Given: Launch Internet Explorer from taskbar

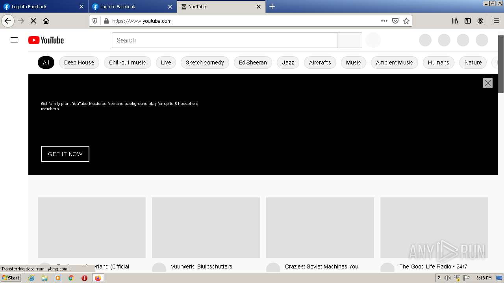Looking at the screenshot, I should (31, 278).
